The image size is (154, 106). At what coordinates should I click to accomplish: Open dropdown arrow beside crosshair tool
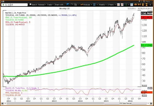[x=129, y=5]
